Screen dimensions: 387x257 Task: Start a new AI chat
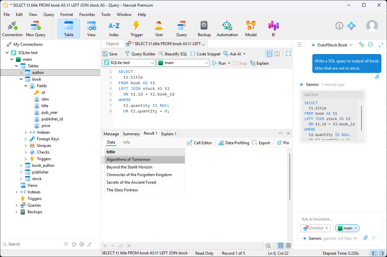click(361, 45)
